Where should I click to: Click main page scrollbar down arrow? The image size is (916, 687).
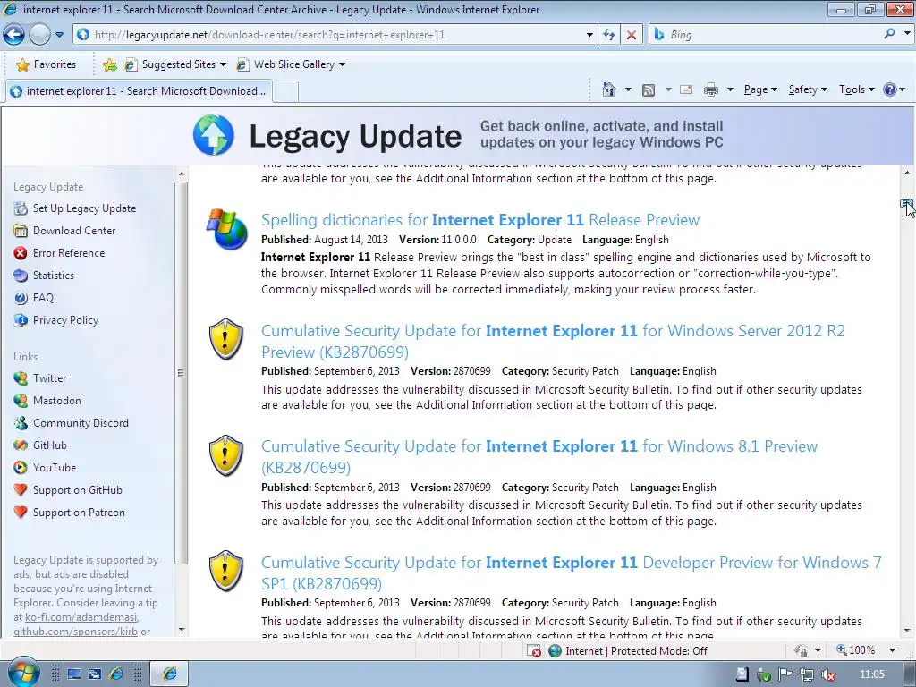pos(907,631)
